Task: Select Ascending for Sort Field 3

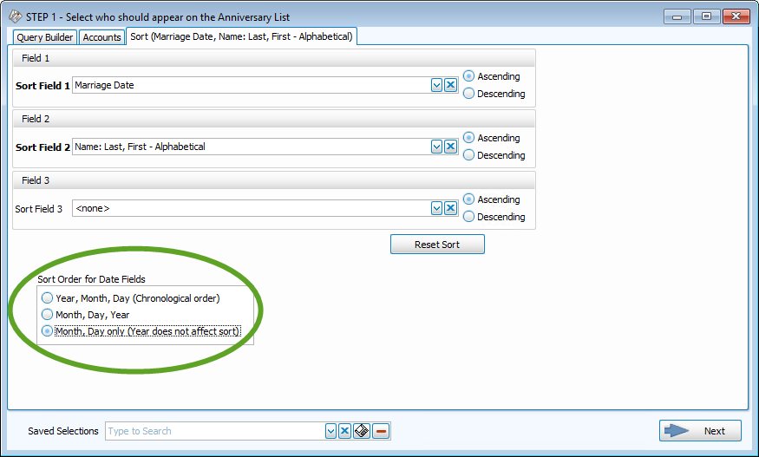Action: [469, 199]
